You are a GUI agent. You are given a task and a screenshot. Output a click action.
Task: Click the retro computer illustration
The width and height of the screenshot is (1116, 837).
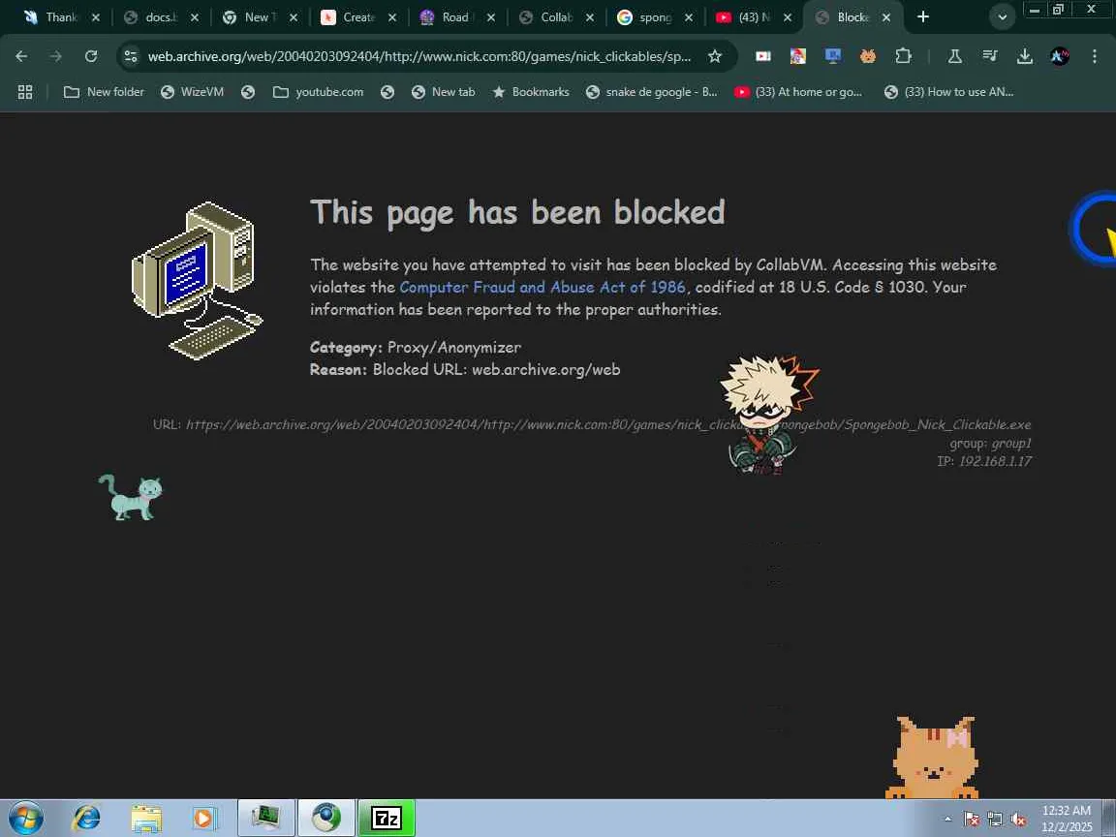coord(198,280)
